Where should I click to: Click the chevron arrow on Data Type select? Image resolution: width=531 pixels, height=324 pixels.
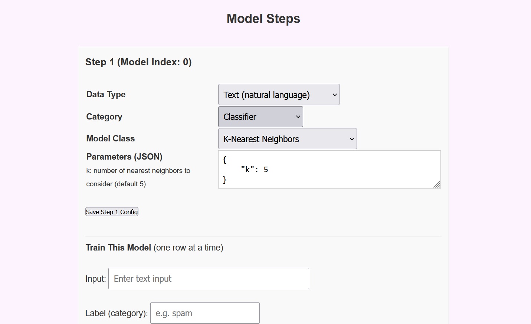[335, 95]
